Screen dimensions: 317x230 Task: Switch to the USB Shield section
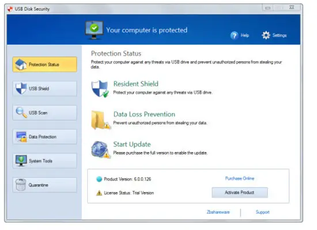[45, 89]
